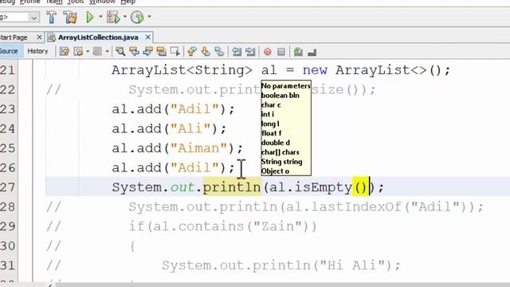Click the Uncomment code icon
510x287 pixels.
312,52
